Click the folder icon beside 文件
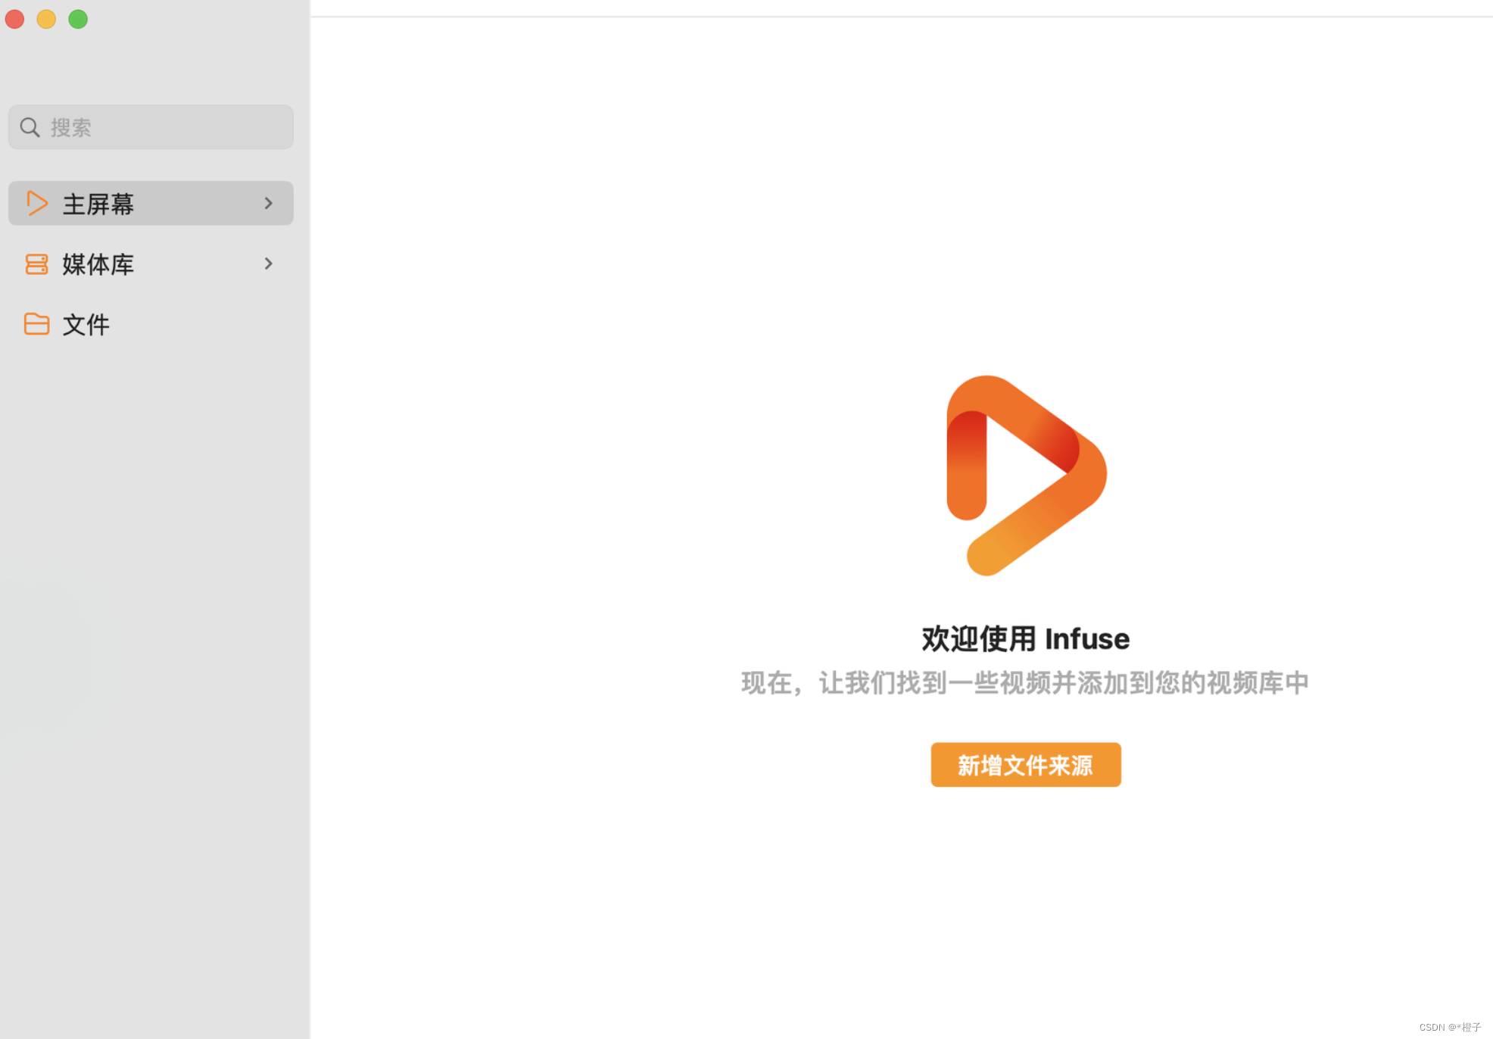This screenshot has height=1039, width=1493. (x=36, y=324)
